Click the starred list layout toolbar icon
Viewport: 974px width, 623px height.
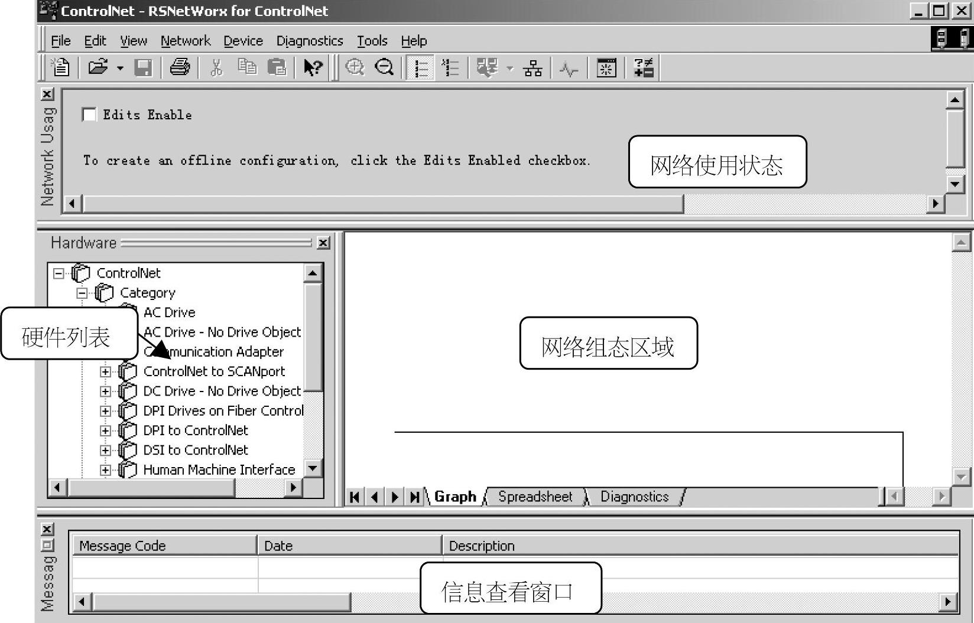click(x=450, y=67)
